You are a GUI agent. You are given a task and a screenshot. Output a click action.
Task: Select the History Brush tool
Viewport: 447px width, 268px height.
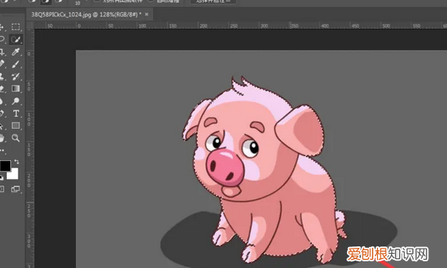(x=16, y=77)
